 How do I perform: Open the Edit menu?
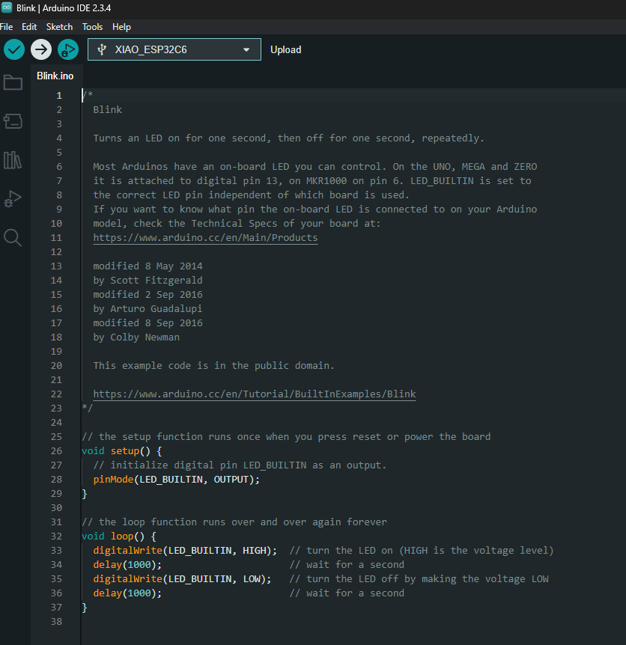pos(29,27)
